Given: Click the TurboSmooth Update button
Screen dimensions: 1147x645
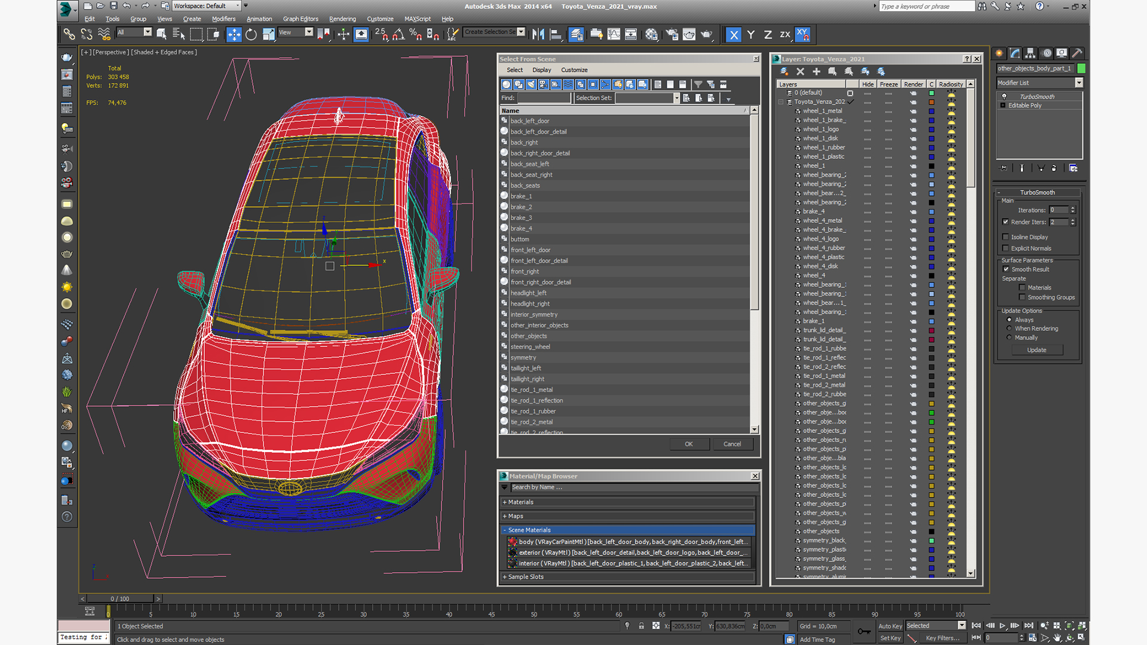Looking at the screenshot, I should (1036, 351).
